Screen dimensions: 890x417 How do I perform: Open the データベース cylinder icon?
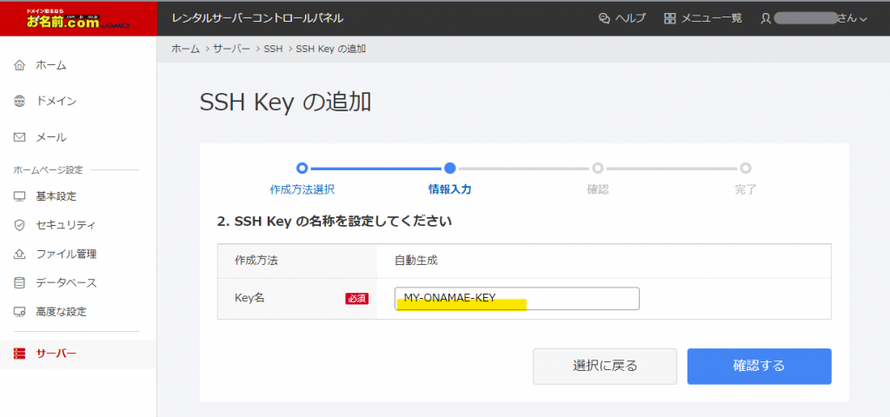click(x=20, y=282)
